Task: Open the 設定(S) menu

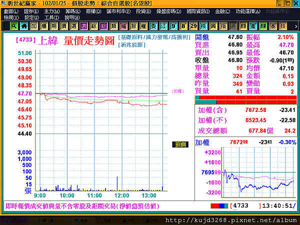Action: 31,17
